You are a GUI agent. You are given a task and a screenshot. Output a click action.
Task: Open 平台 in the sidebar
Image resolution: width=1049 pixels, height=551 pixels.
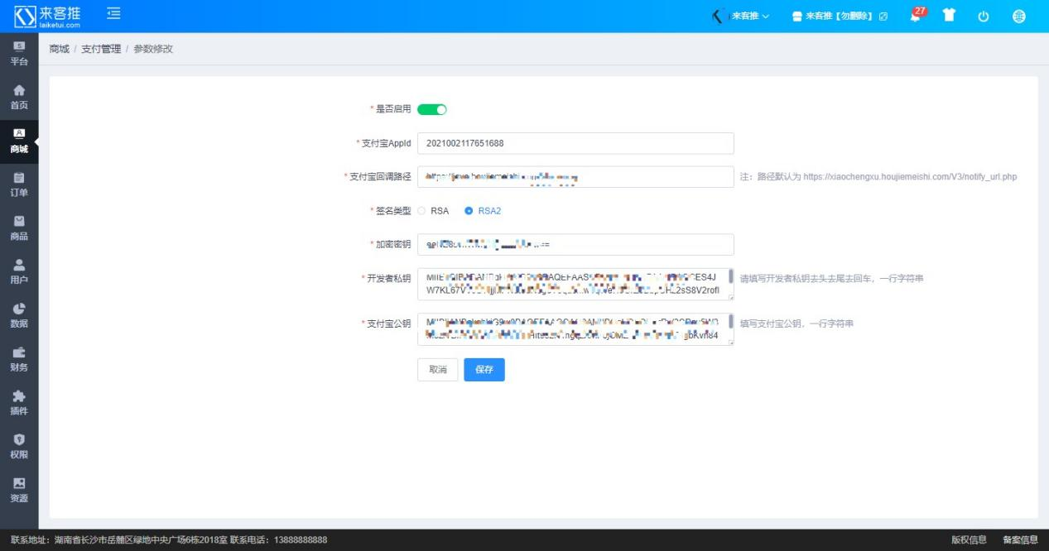point(19,54)
